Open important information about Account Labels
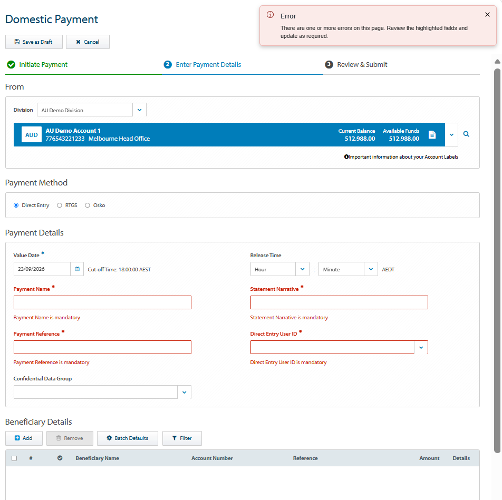The image size is (502, 500). tap(403, 157)
